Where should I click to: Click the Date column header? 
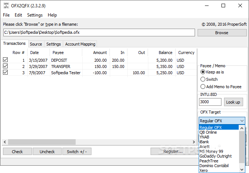[39, 53]
